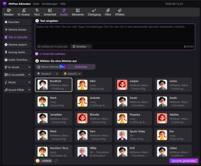Click the AI credits coin icon
The height and width of the screenshot is (166, 201).
pyautogui.click(x=38, y=161)
